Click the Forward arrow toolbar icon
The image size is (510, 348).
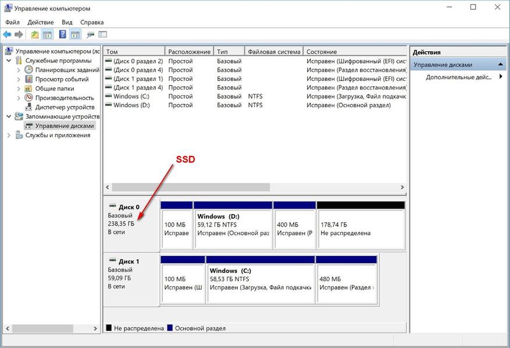[19, 34]
